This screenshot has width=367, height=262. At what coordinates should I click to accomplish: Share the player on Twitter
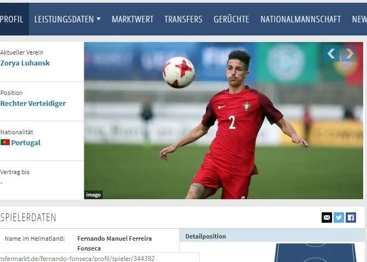pyautogui.click(x=339, y=218)
